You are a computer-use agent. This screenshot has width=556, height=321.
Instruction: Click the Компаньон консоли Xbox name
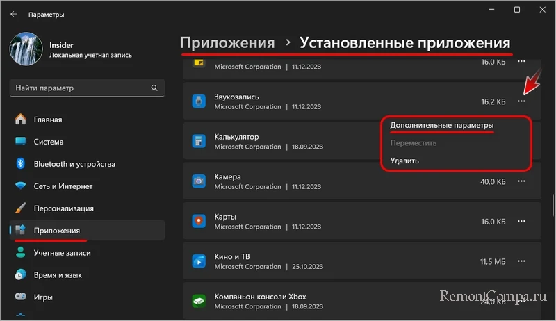point(260,297)
